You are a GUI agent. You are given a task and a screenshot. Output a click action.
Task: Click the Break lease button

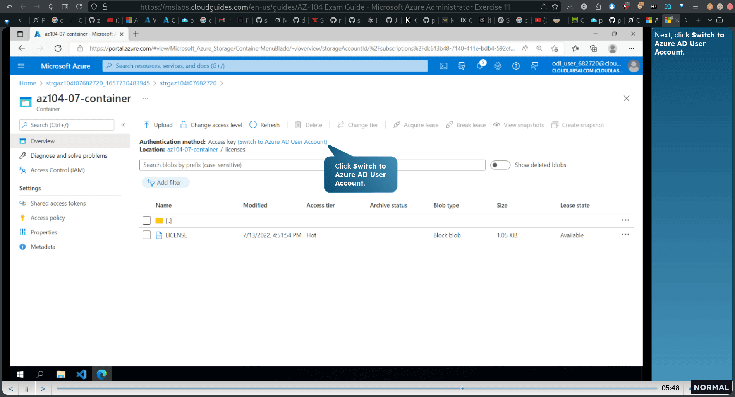tap(466, 125)
